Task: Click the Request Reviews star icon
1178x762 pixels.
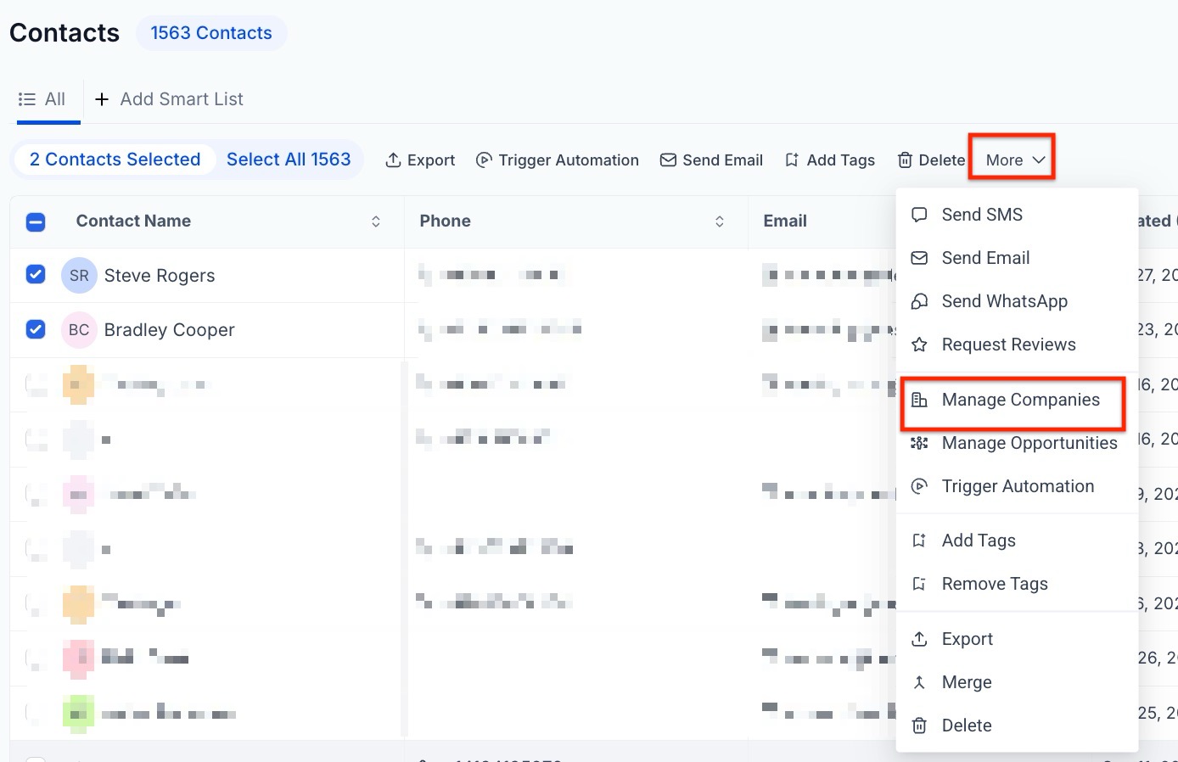Action: 919,345
